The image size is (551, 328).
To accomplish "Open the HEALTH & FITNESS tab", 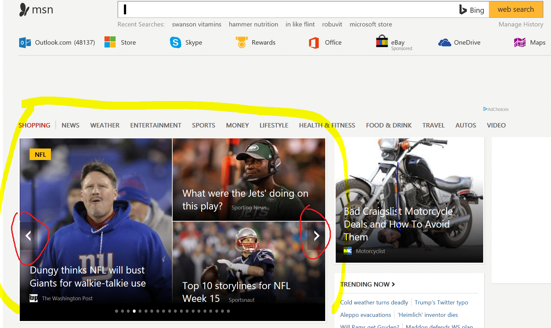I will 327,125.
